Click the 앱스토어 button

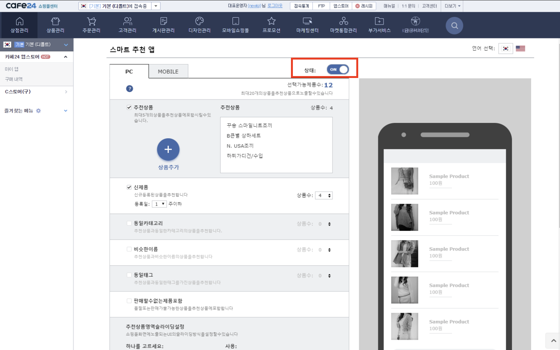341,6
